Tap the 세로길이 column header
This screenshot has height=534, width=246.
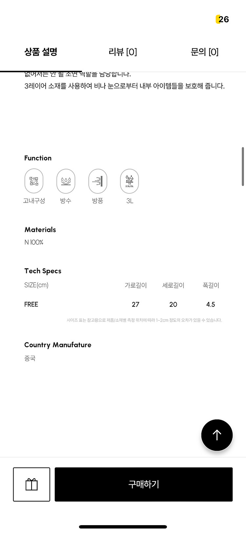tap(173, 285)
